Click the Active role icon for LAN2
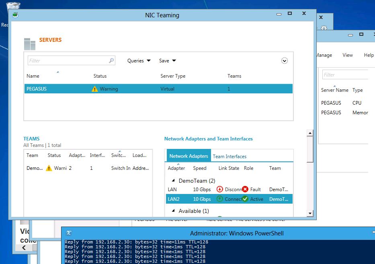The image size is (375, 264). pos(245,199)
